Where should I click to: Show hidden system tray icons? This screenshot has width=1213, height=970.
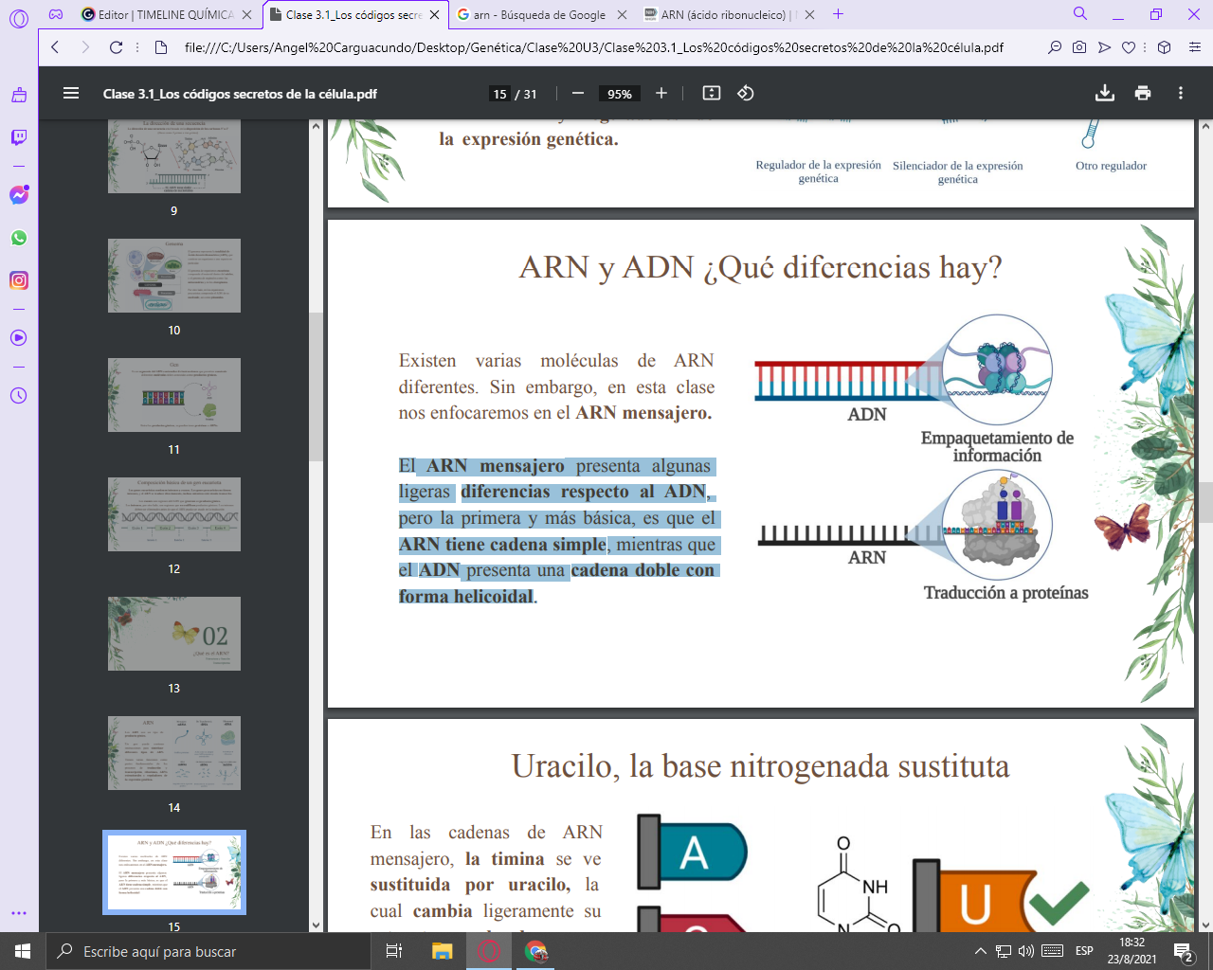click(x=980, y=951)
